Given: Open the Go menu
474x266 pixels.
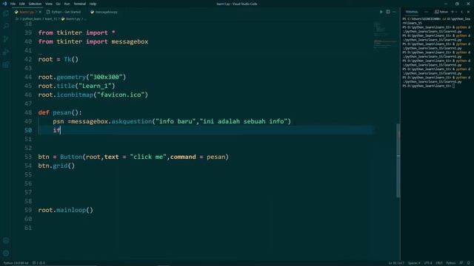Looking at the screenshot, I should click(x=58, y=4).
